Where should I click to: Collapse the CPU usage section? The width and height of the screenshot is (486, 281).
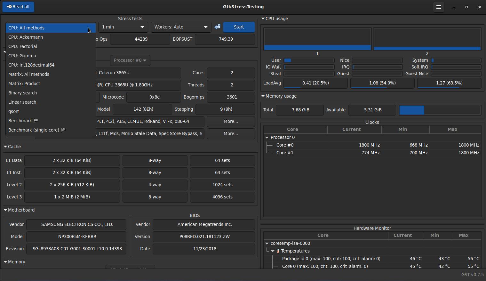(x=263, y=19)
